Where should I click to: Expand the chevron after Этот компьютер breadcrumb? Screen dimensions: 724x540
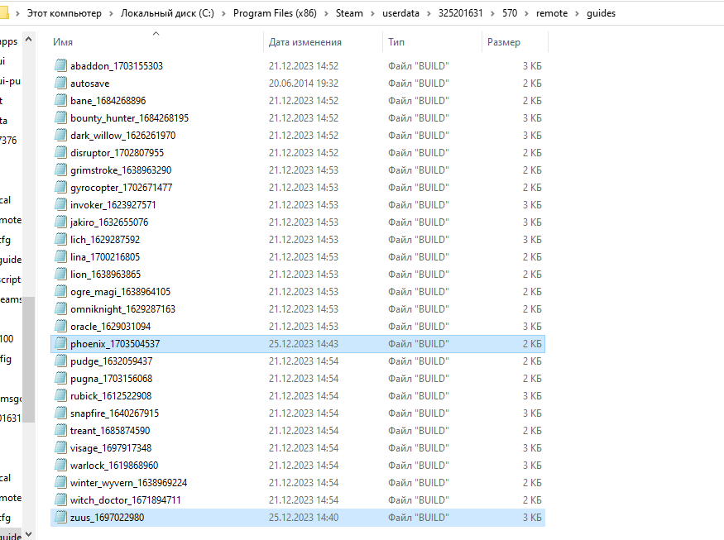point(111,13)
